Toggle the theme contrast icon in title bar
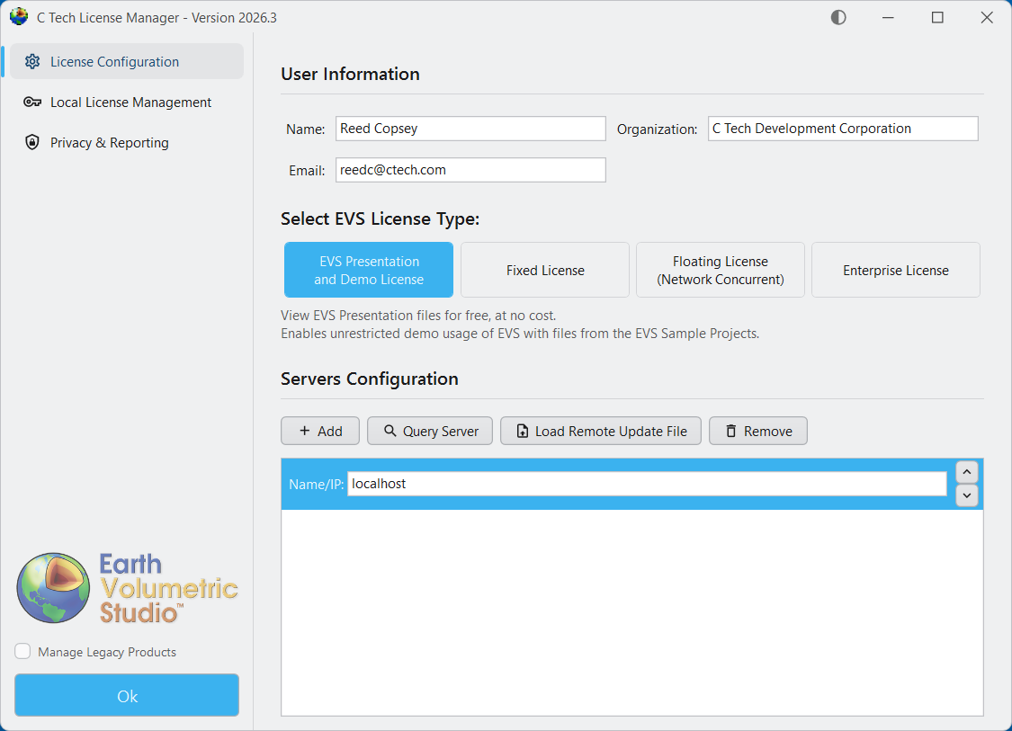The height and width of the screenshot is (731, 1012). point(837,16)
